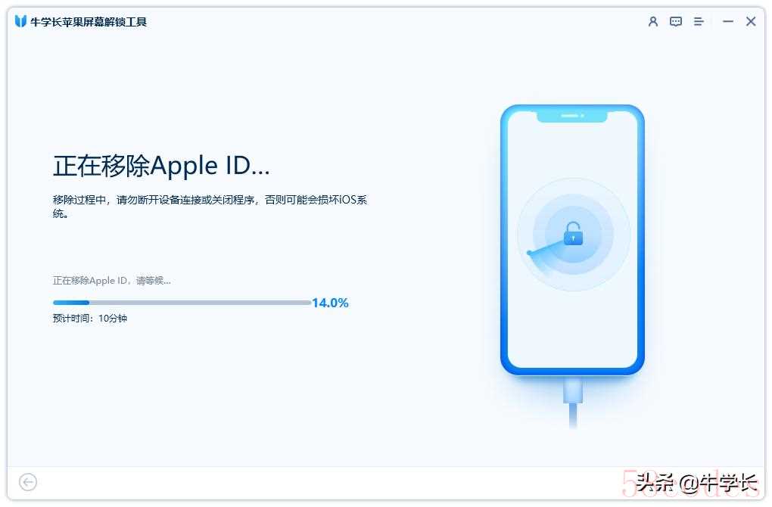This screenshot has height=507, width=772.
Task: Click the status text 正在移除Apple ID，请等候
Action: point(112,281)
